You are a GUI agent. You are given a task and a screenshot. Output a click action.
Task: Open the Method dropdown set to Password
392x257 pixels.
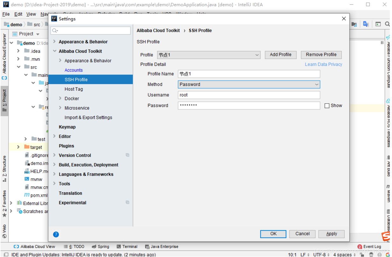(x=249, y=84)
